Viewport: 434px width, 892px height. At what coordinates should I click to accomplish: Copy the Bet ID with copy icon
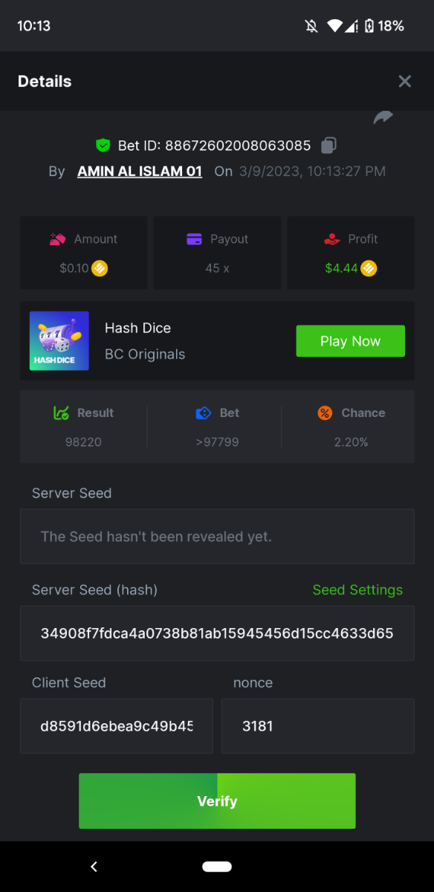[329, 145]
